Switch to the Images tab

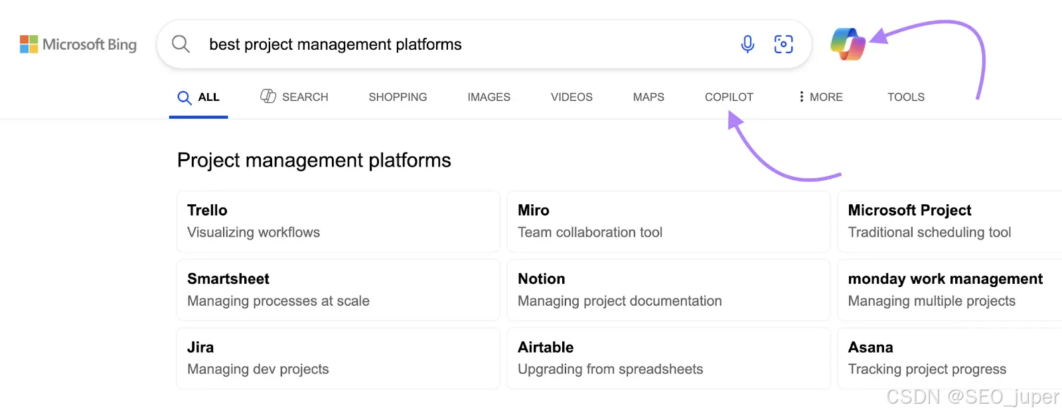[x=489, y=97]
